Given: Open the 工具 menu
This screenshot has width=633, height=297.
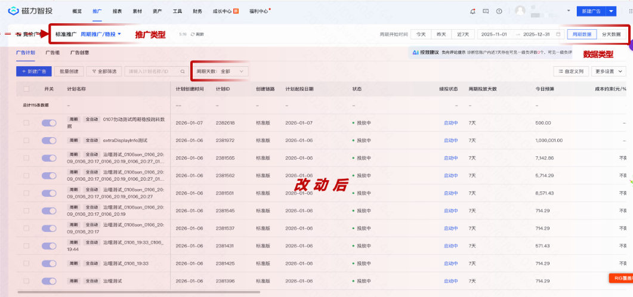Looking at the screenshot, I should (178, 11).
